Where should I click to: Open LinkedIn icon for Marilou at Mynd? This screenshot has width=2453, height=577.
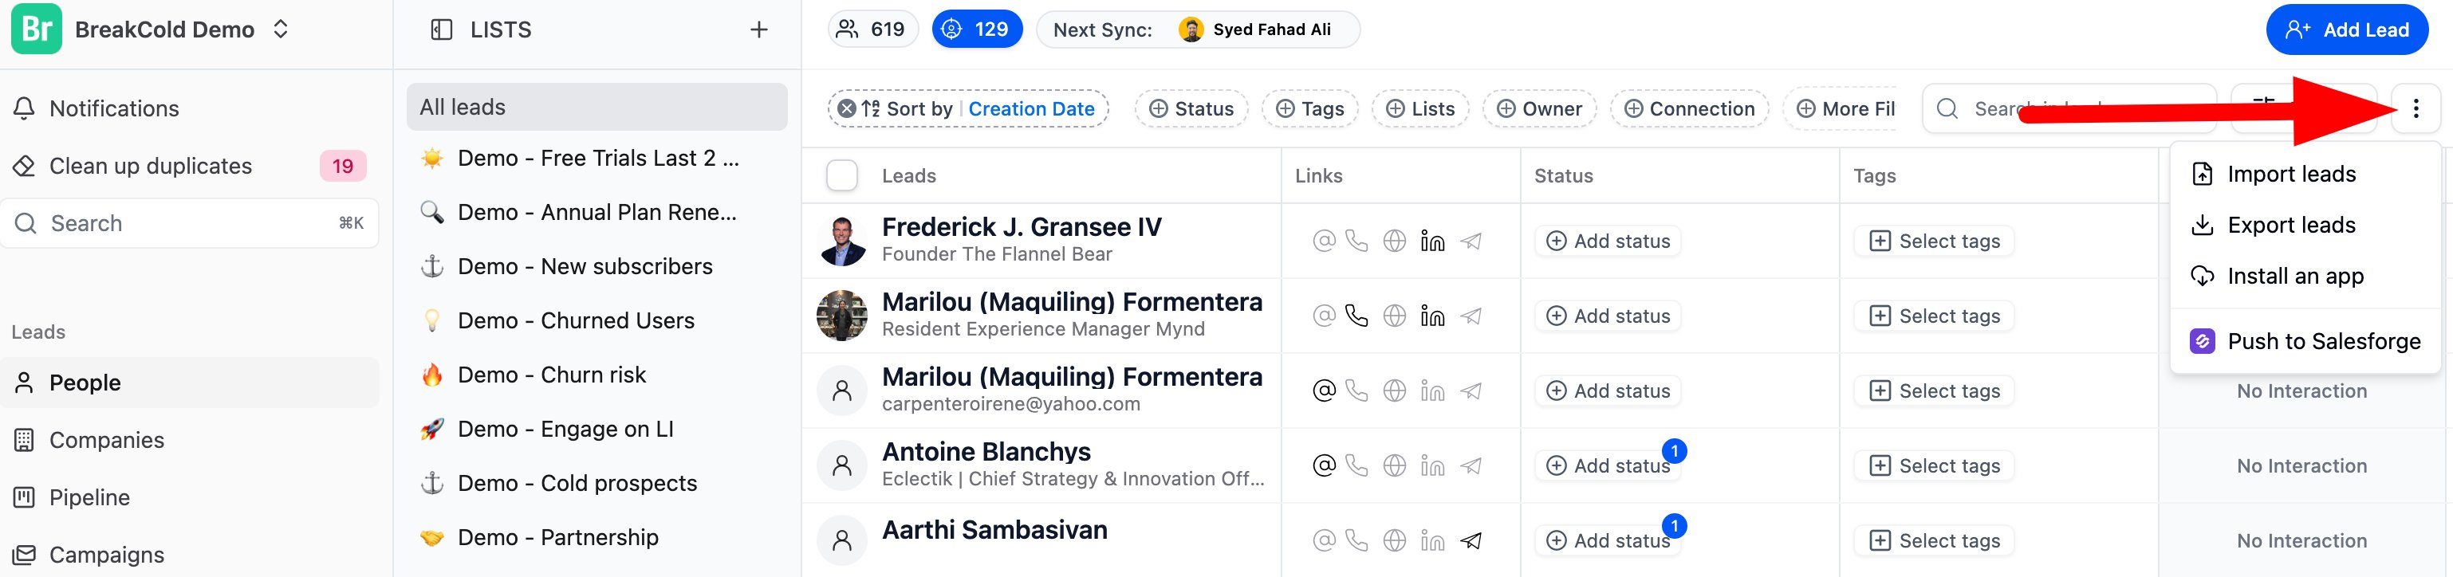[1432, 316]
